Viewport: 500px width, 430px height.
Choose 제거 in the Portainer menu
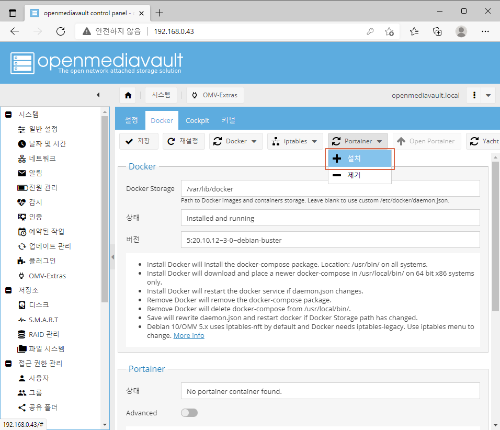pyautogui.click(x=360, y=175)
